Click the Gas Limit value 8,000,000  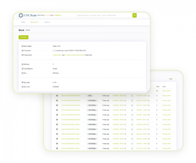[x=56, y=87]
